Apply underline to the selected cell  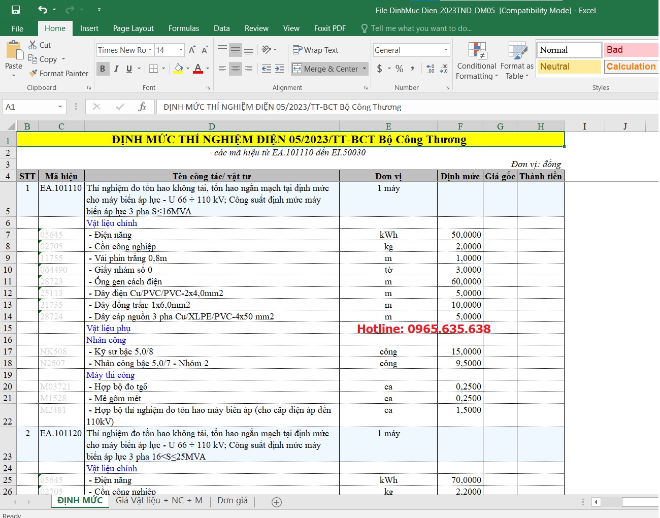pyautogui.click(x=129, y=69)
